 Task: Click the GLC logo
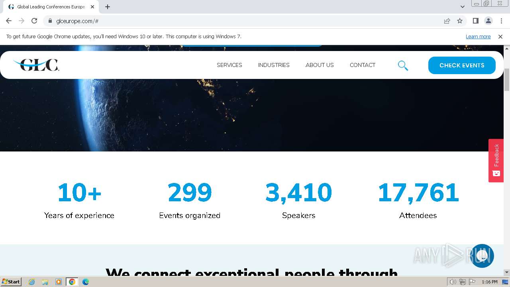coord(36,65)
